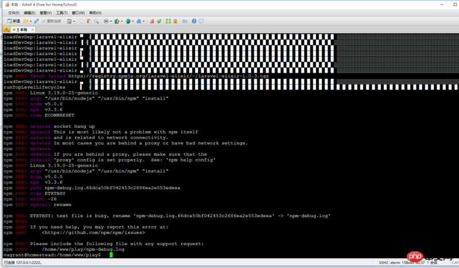The height and width of the screenshot is (268, 459).
Task: Open the 工具(T) menu
Action: [61, 13]
